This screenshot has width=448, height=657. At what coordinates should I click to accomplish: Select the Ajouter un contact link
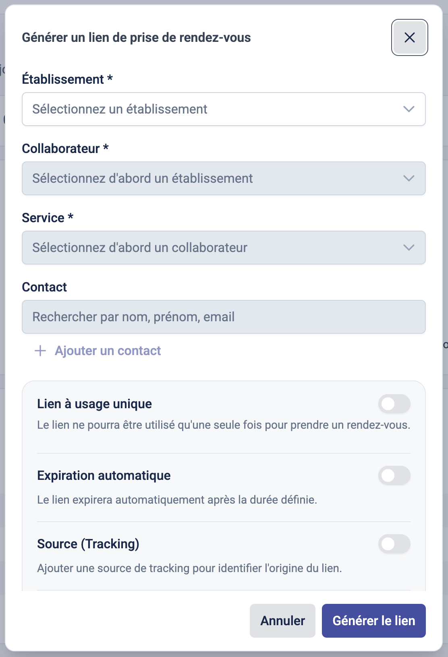(x=108, y=351)
